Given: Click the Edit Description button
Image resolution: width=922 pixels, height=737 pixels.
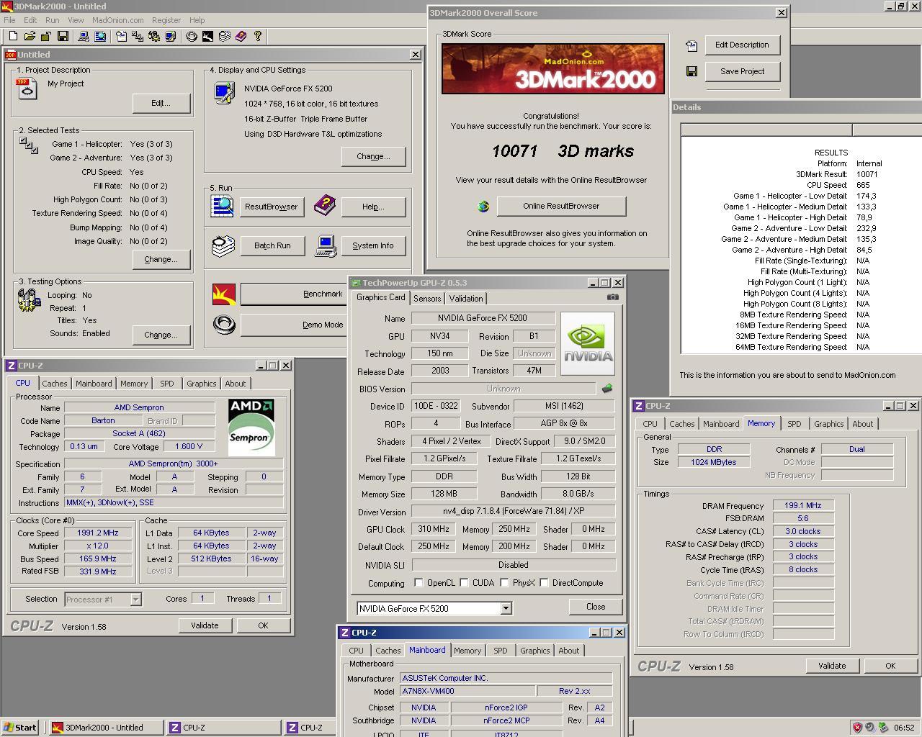Looking at the screenshot, I should (x=742, y=45).
